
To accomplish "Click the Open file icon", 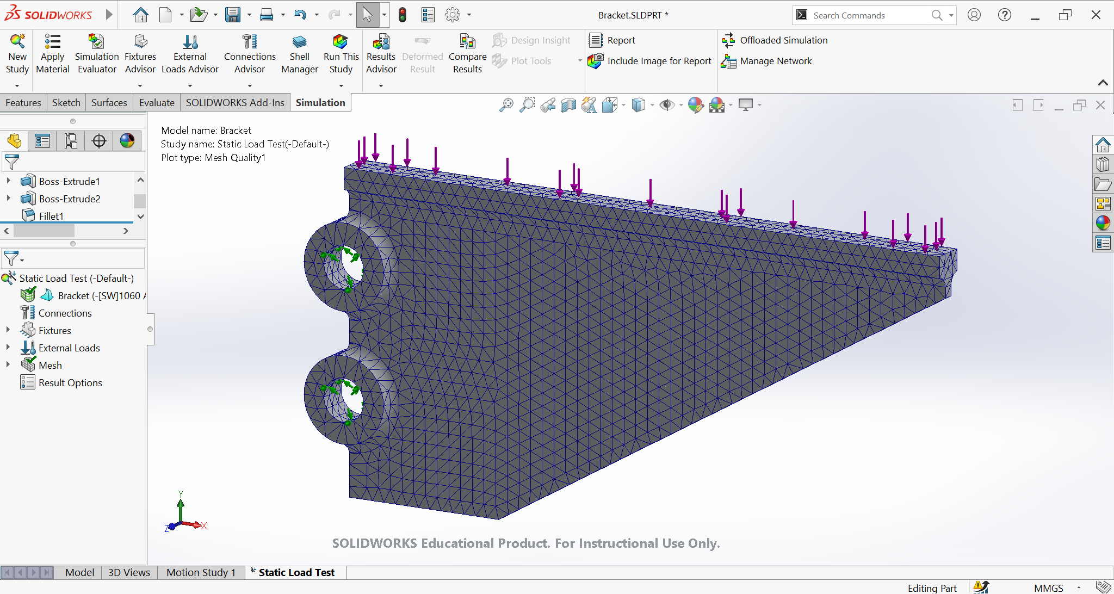I will [199, 15].
